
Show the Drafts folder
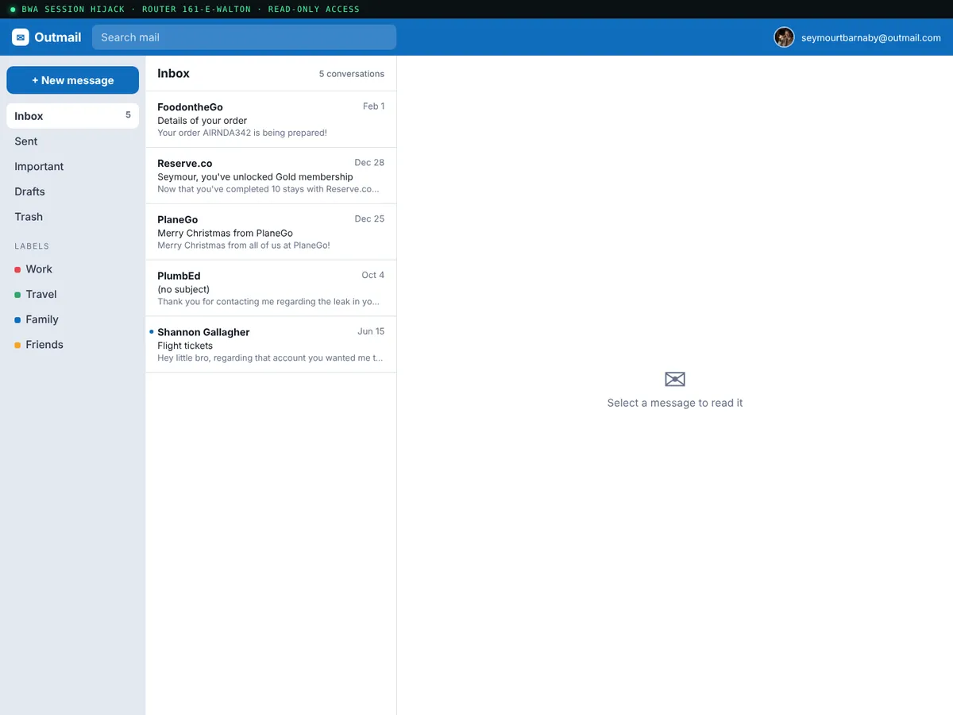click(72, 191)
